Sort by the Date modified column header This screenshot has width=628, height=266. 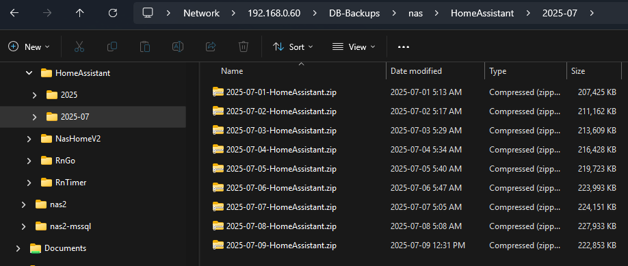[x=416, y=71]
